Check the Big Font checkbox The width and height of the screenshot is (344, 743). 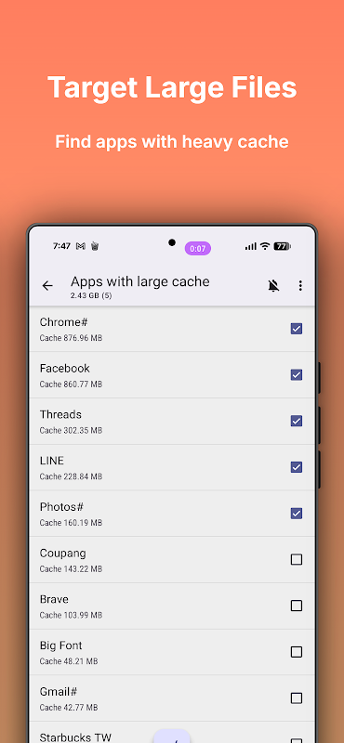pyautogui.click(x=297, y=652)
